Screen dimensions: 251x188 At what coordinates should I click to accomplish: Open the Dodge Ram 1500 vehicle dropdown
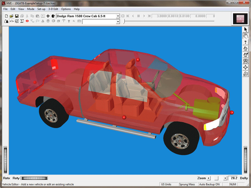tap(118, 16)
